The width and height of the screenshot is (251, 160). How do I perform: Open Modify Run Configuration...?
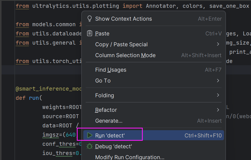130,157
